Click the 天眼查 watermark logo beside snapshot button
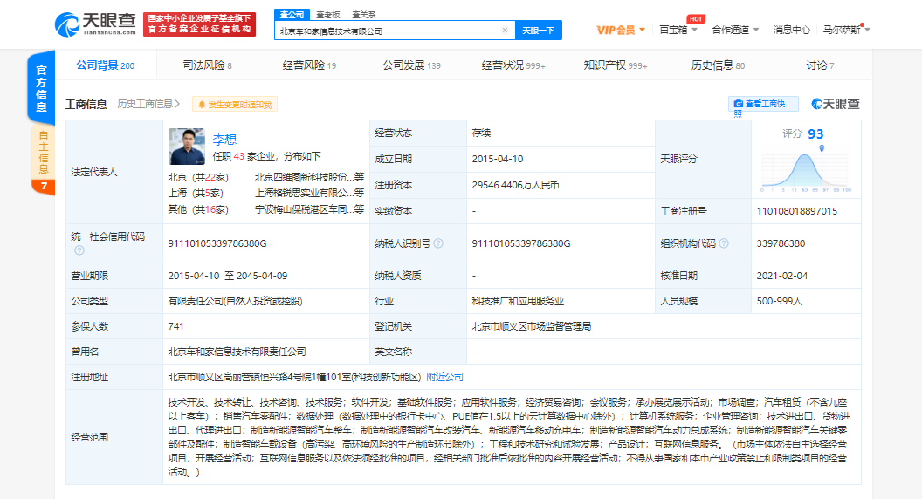 pyautogui.click(x=836, y=104)
